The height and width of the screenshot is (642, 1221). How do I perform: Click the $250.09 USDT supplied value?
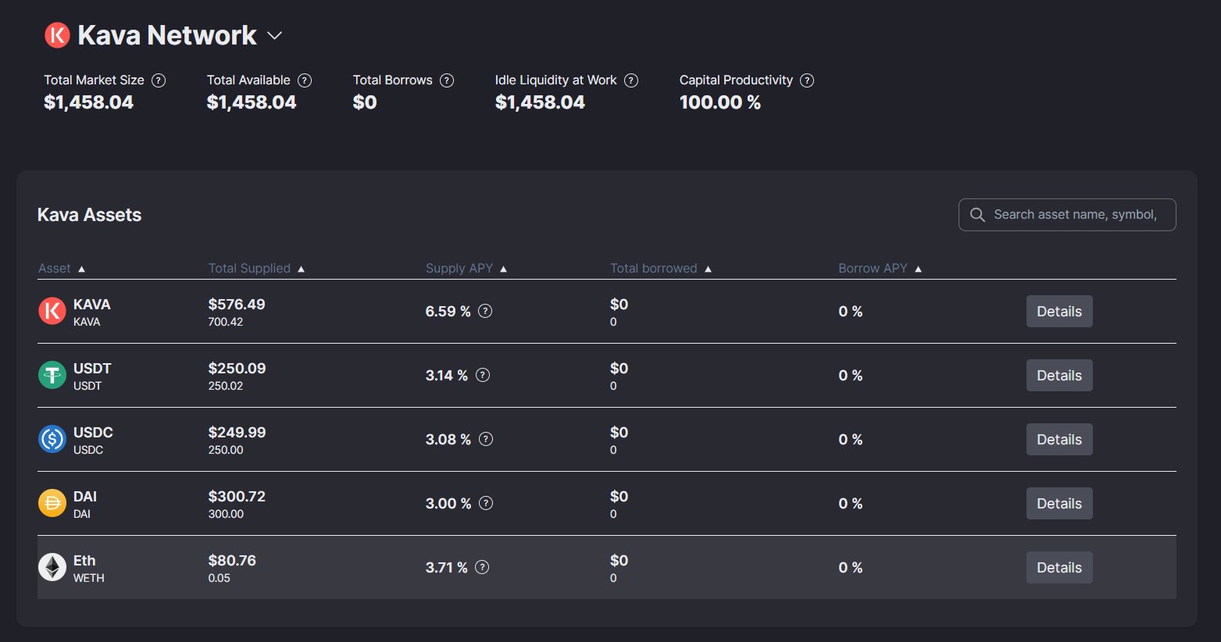[237, 368]
